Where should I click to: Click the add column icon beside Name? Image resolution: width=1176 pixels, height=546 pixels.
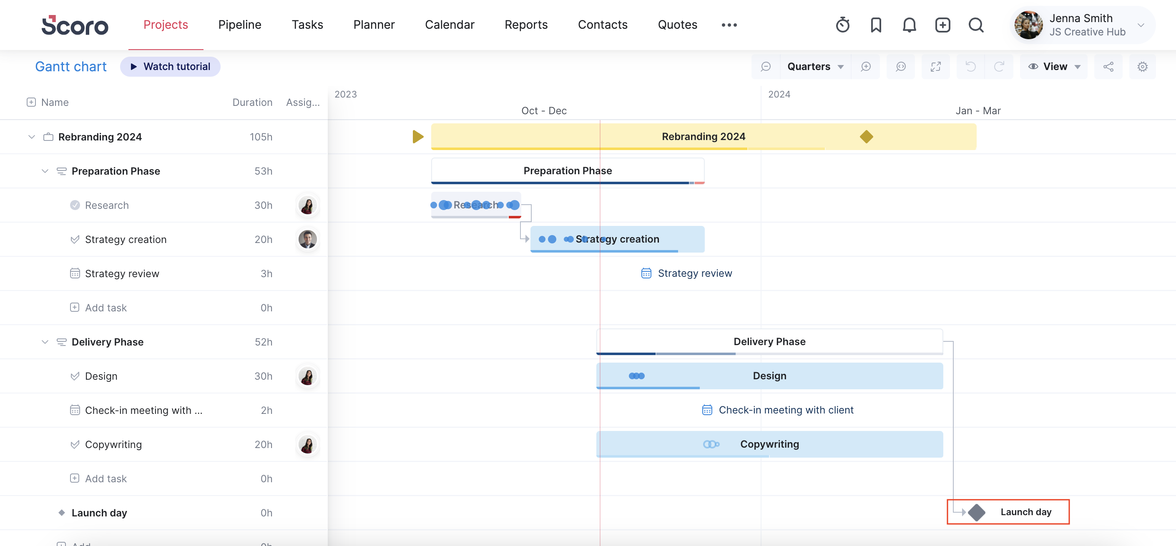(31, 102)
